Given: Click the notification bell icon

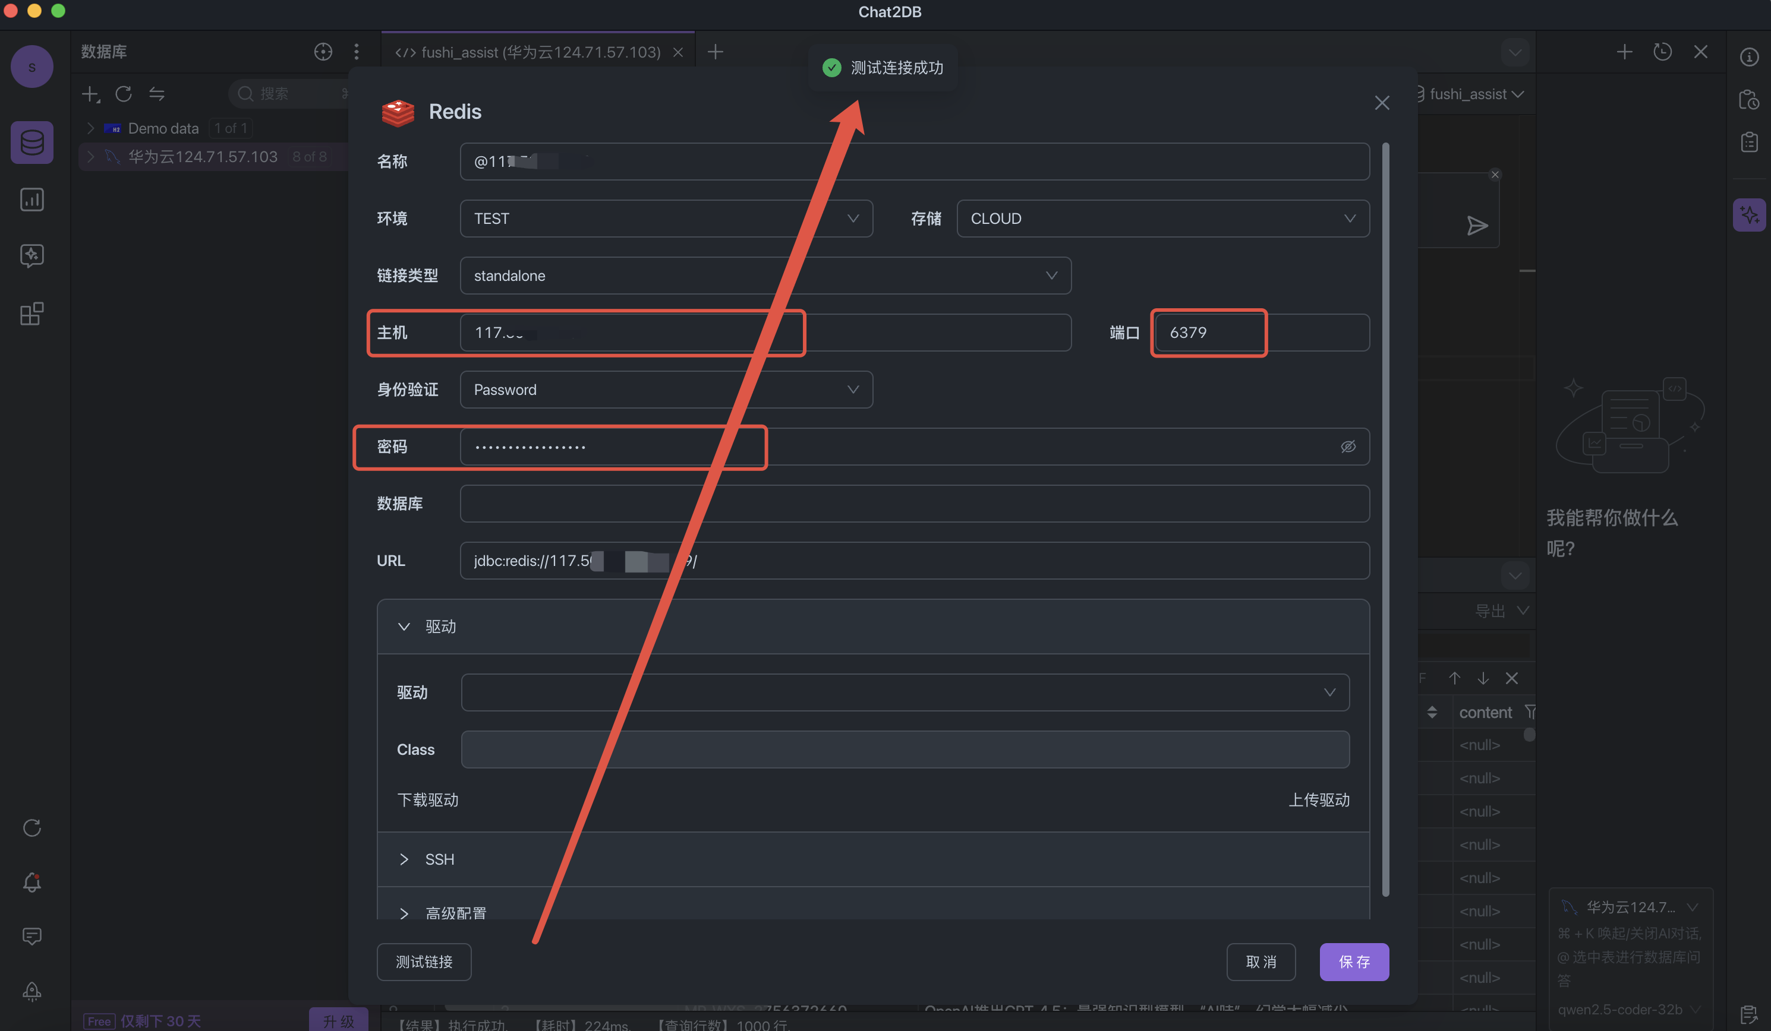Looking at the screenshot, I should pos(31,882).
